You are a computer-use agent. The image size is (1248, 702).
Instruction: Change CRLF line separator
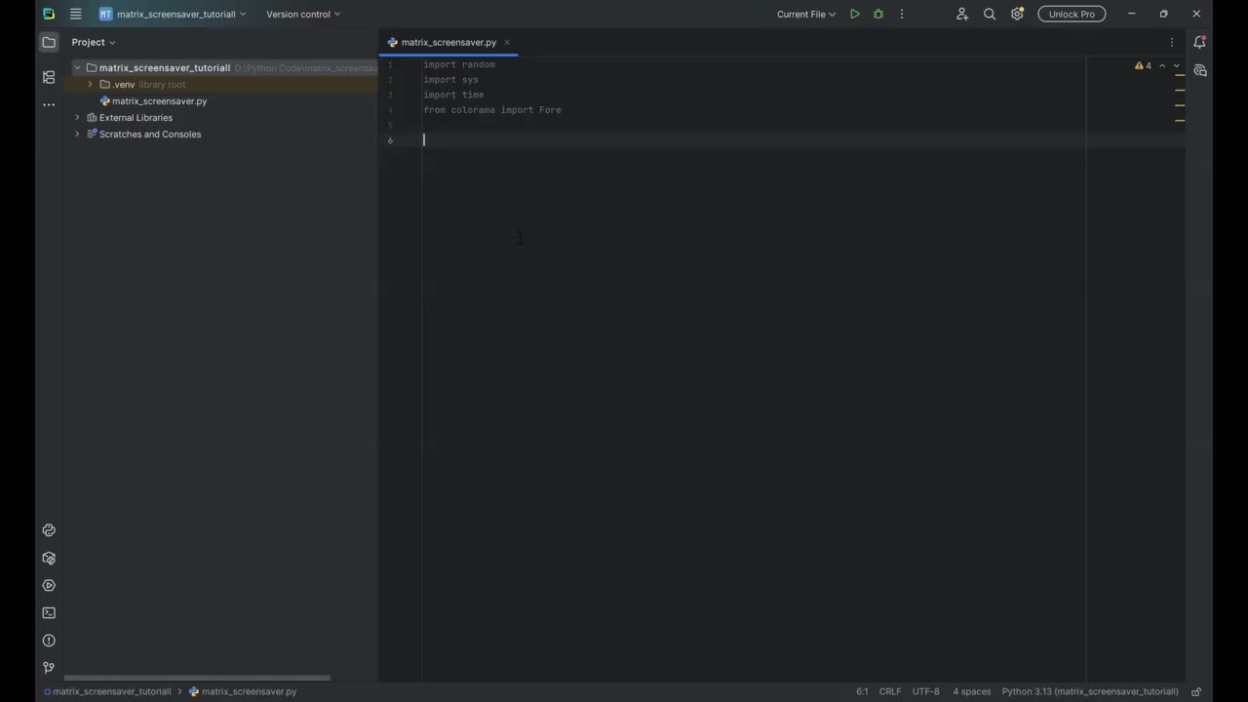890,691
